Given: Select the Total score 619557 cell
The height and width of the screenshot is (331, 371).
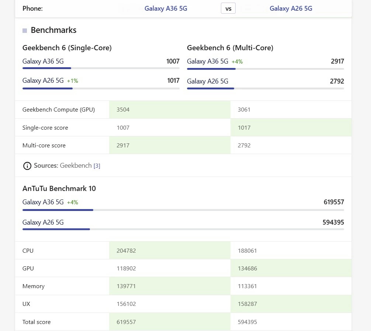Looking at the screenshot, I should click(170, 322).
